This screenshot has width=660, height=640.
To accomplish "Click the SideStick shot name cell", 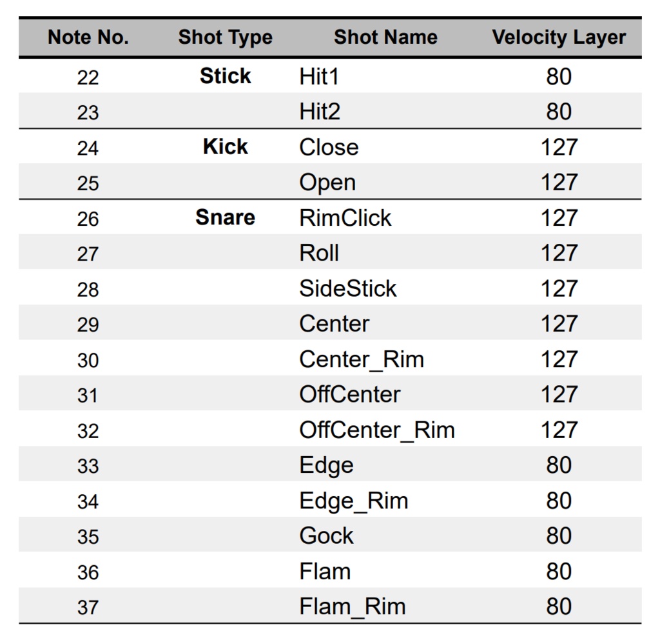I will click(x=347, y=288).
